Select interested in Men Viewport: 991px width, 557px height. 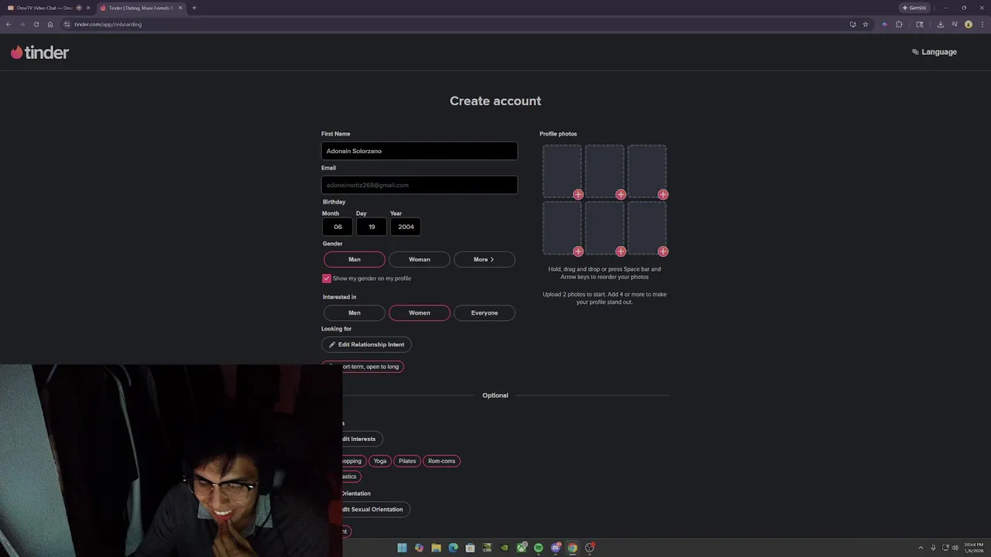pyautogui.click(x=355, y=313)
